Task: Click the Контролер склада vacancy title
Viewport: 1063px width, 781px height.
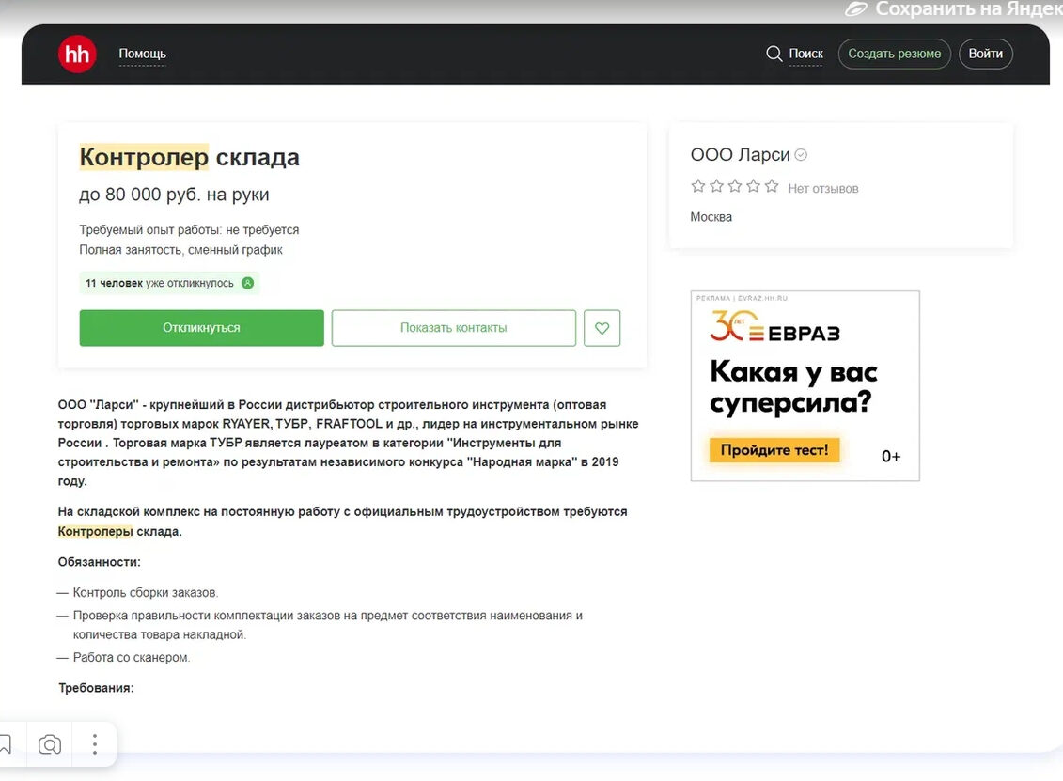Action: coord(189,157)
